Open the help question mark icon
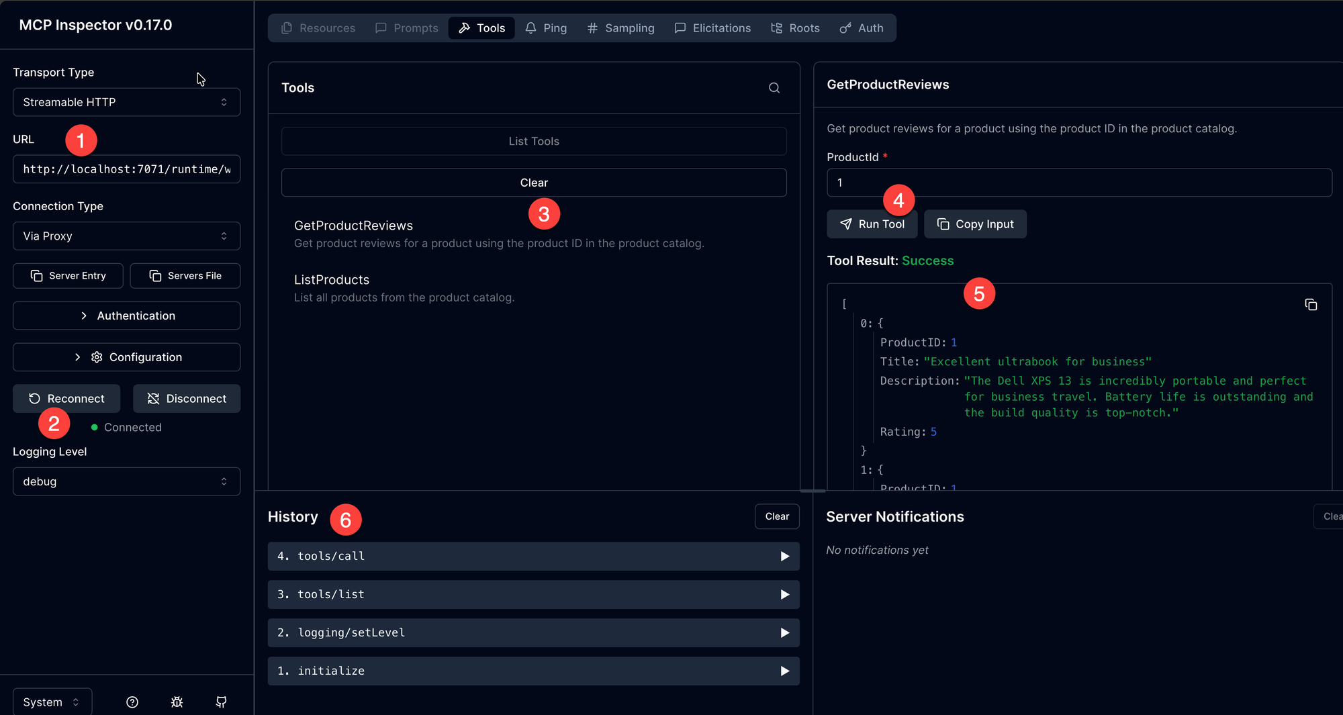Image resolution: width=1343 pixels, height=715 pixels. point(132,702)
